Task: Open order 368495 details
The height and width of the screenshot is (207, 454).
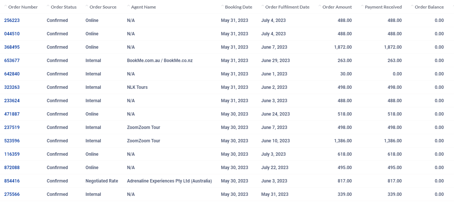Action: tap(12, 47)
